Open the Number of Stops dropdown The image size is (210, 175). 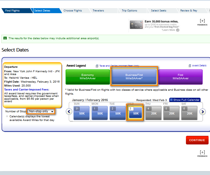(x=41, y=111)
